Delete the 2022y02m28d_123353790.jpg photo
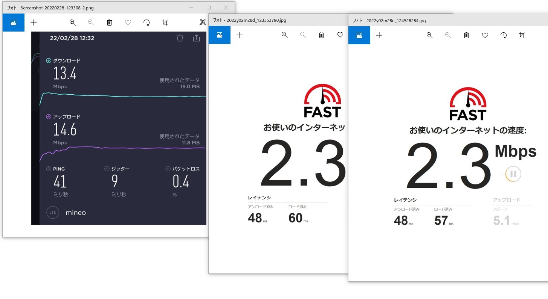 (321, 35)
